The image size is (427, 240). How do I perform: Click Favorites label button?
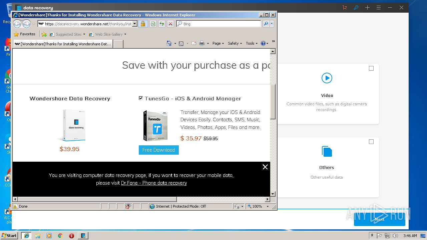24,34
